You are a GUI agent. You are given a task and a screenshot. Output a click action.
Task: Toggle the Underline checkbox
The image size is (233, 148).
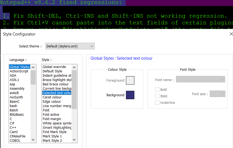157,102
